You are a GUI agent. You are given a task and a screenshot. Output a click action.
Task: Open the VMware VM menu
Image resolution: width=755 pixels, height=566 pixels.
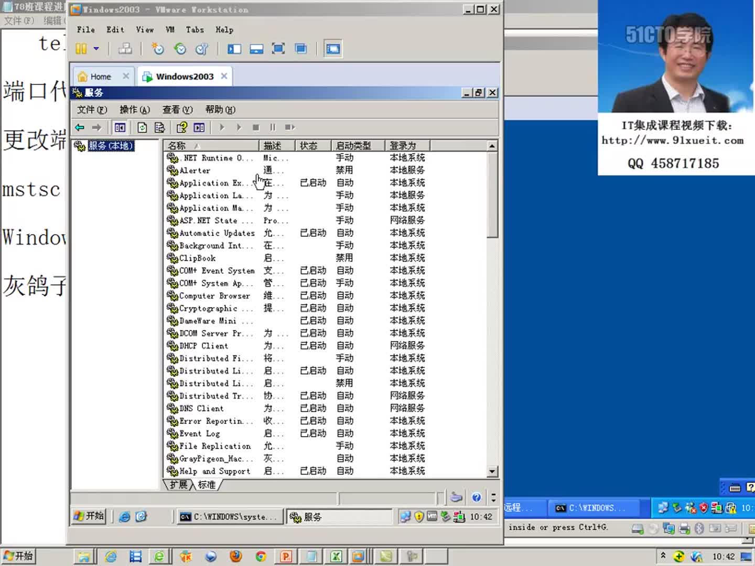pos(170,30)
